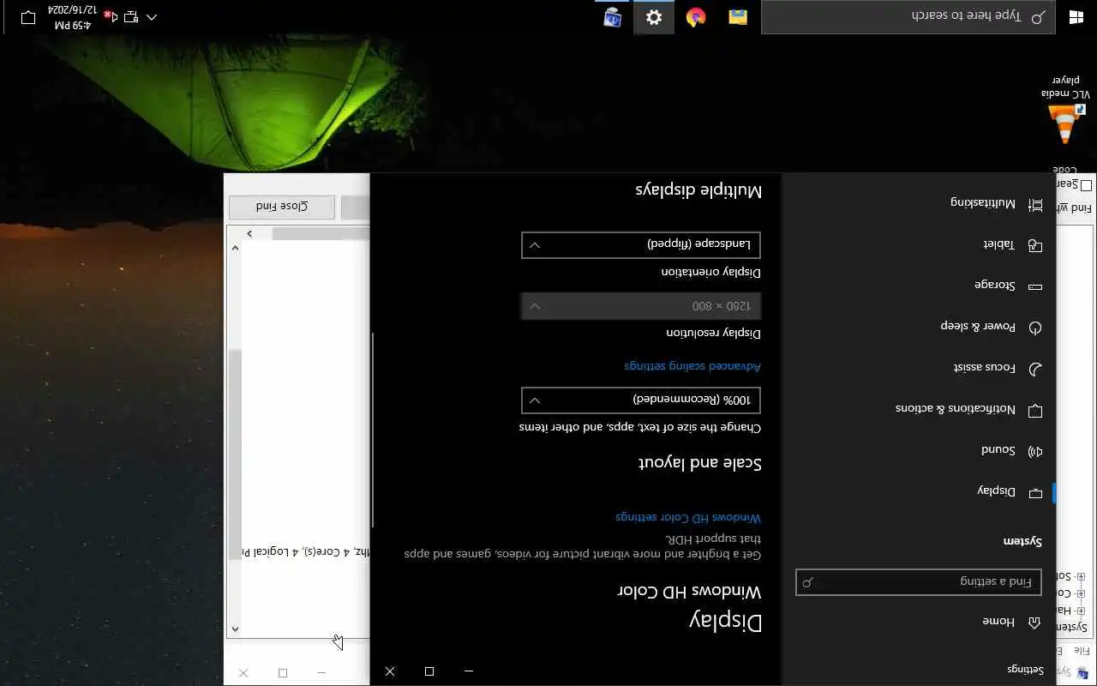1097x686 pixels.
Task: Click System Information horizontal scrollbar arrow
Action: [x=249, y=233]
